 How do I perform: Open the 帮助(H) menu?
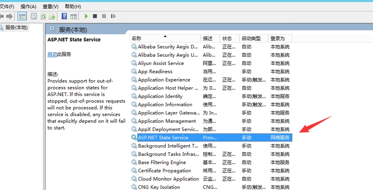pos(73,7)
